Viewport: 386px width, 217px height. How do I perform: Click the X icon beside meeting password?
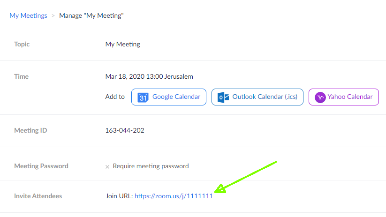107,166
